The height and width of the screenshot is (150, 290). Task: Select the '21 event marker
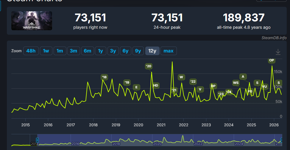click(x=174, y=90)
